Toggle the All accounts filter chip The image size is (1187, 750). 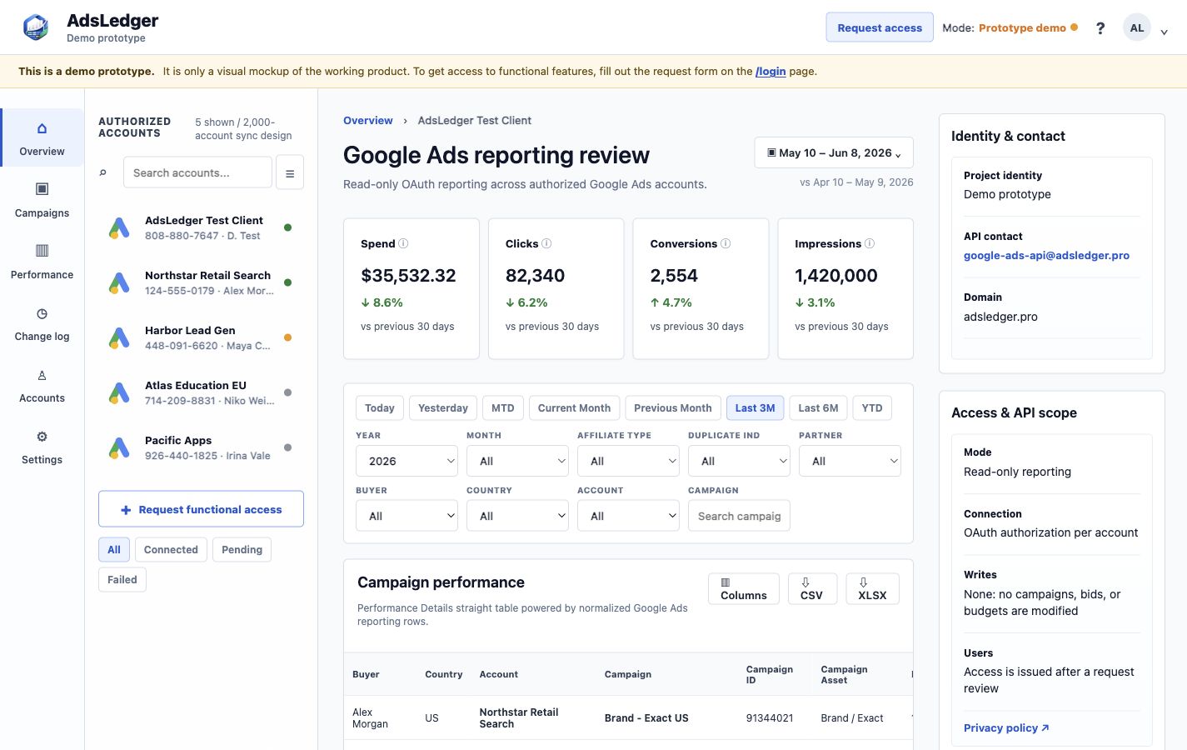point(114,549)
